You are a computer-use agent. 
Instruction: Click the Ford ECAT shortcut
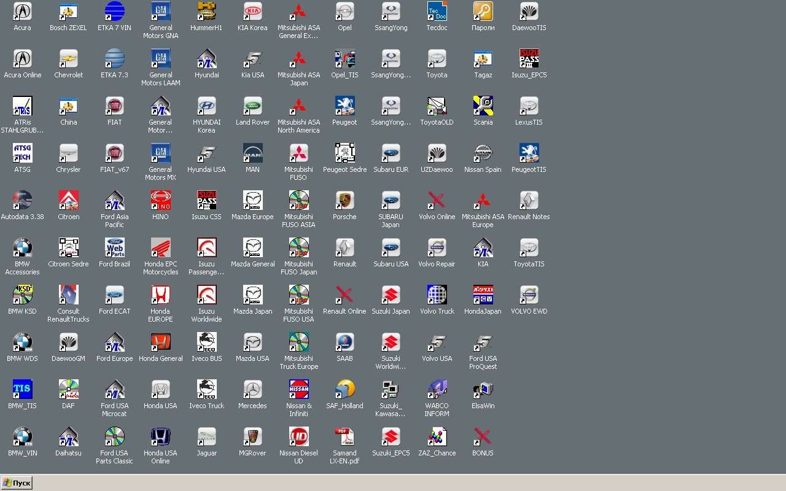tap(114, 295)
